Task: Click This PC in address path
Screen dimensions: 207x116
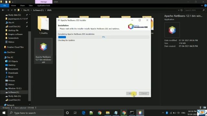Action: pyautogui.click(x=27, y=10)
